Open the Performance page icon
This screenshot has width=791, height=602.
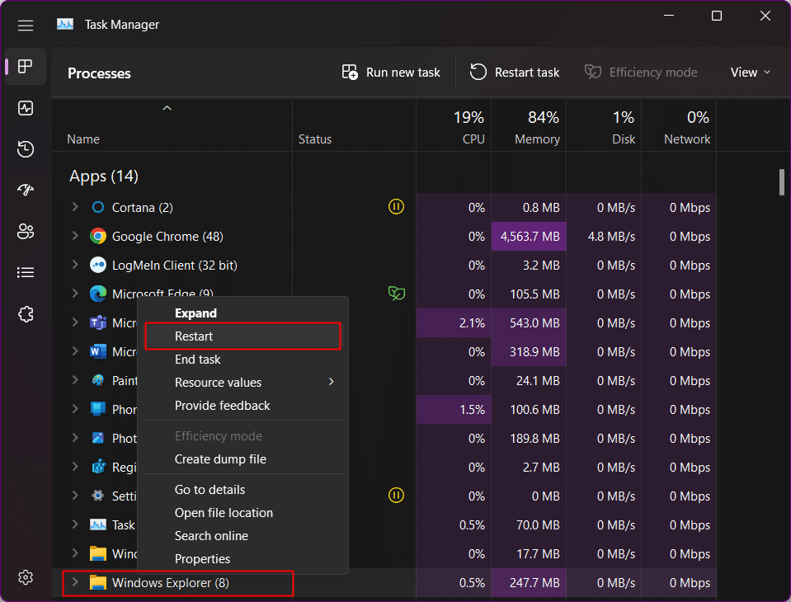(26, 108)
